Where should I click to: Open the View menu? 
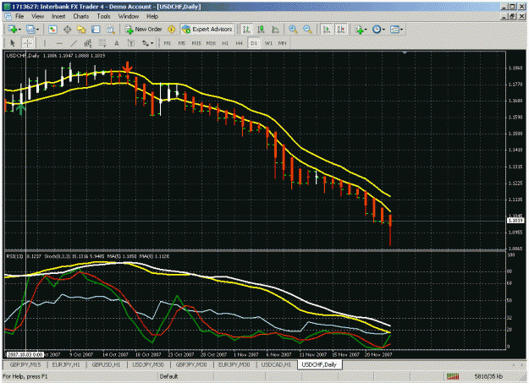(x=38, y=16)
